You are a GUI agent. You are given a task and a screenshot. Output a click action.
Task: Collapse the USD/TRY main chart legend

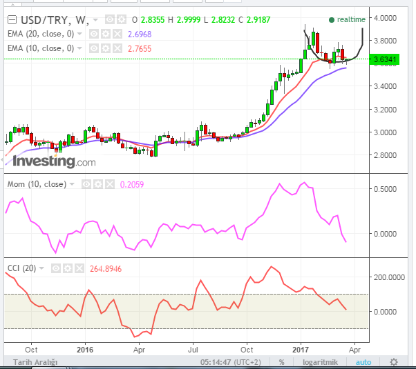click(12, 20)
